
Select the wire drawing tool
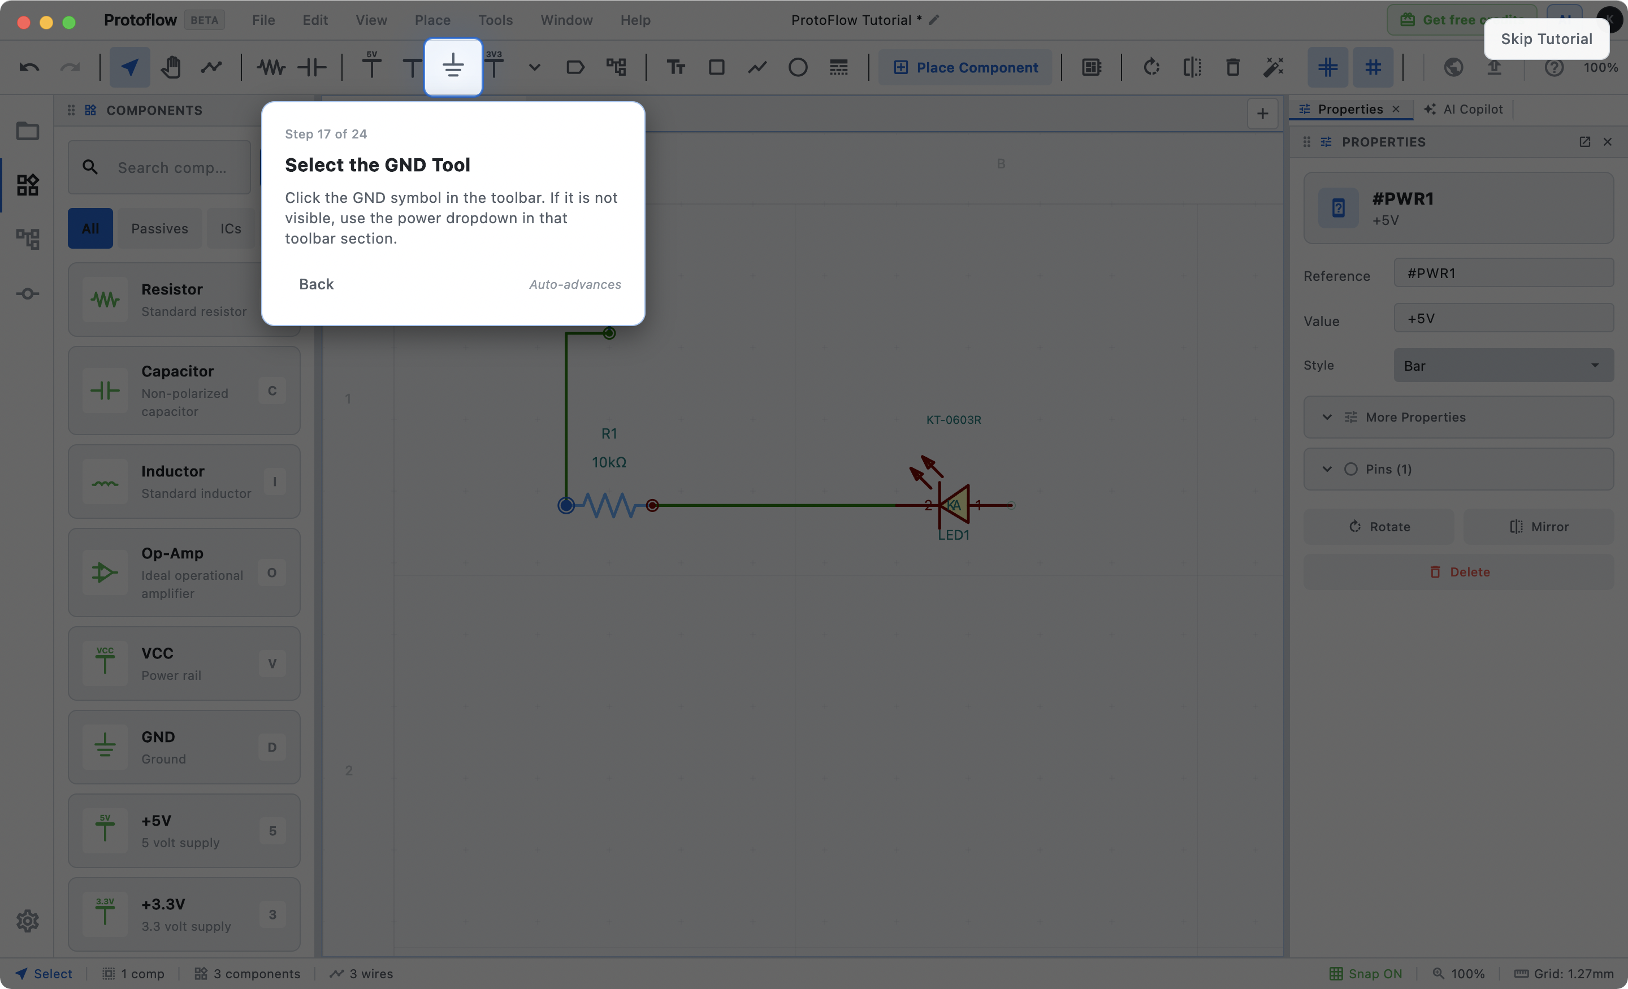[211, 67]
